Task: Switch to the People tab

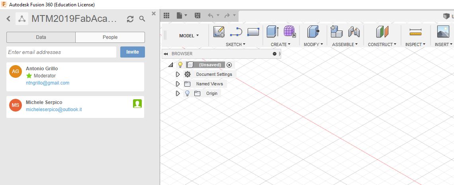Action: coord(110,37)
